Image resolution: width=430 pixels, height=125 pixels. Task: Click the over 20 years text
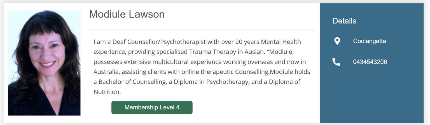tap(233, 42)
